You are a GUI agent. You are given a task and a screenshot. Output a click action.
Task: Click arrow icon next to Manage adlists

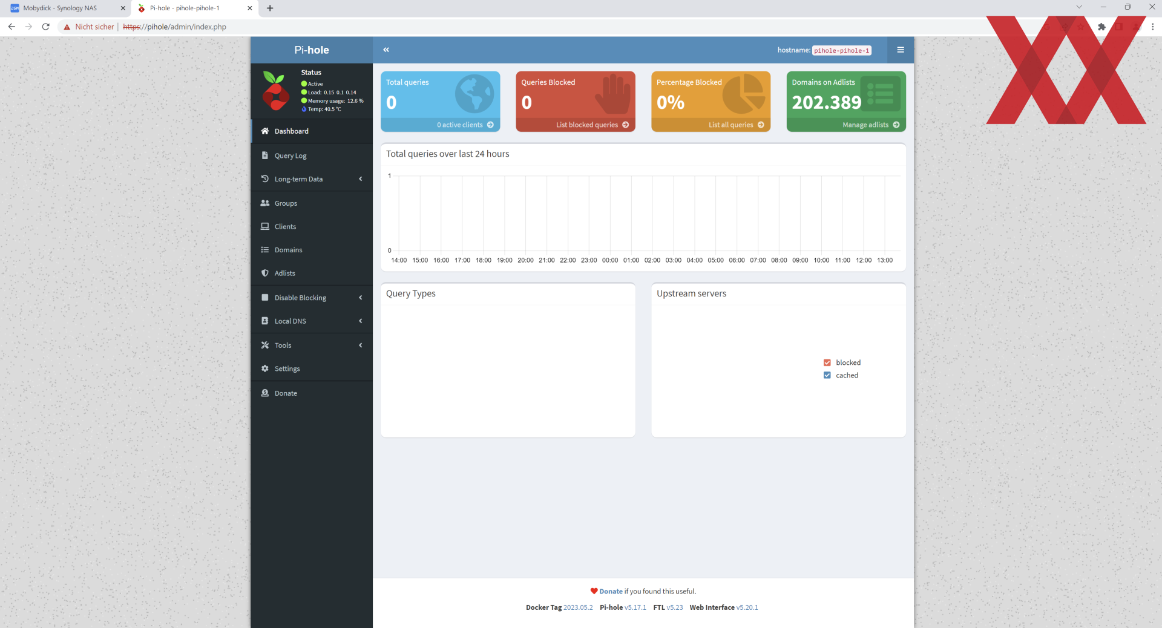[896, 125]
